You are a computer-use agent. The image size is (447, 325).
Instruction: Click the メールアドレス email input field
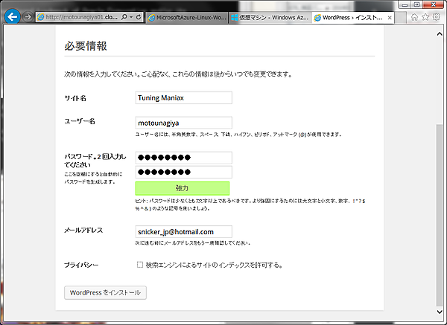click(183, 232)
